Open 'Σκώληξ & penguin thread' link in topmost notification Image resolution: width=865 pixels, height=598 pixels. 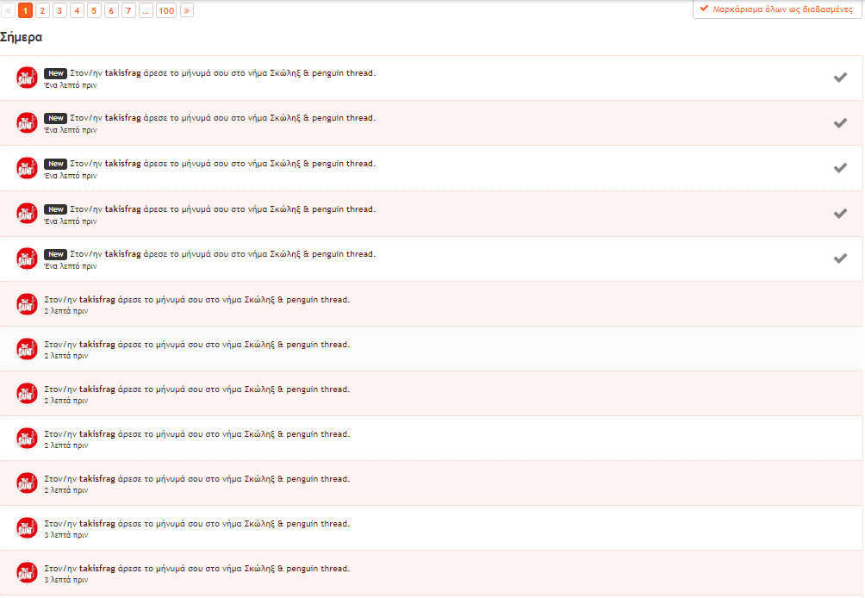tap(321, 73)
